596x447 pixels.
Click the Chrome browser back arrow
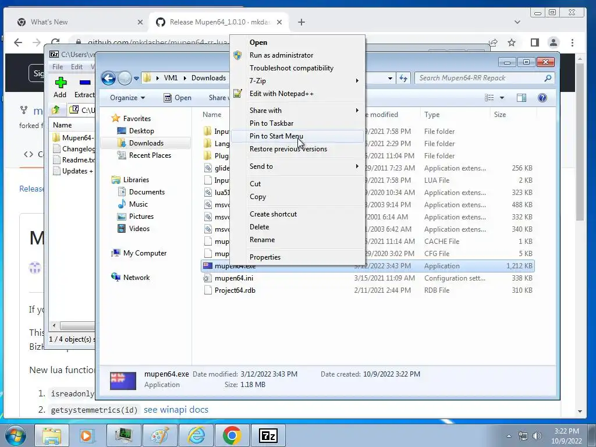point(18,42)
